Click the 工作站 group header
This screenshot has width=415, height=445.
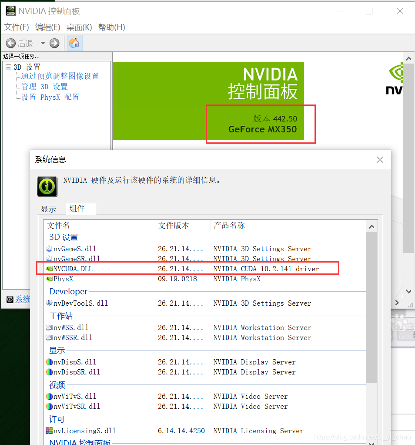click(x=61, y=316)
